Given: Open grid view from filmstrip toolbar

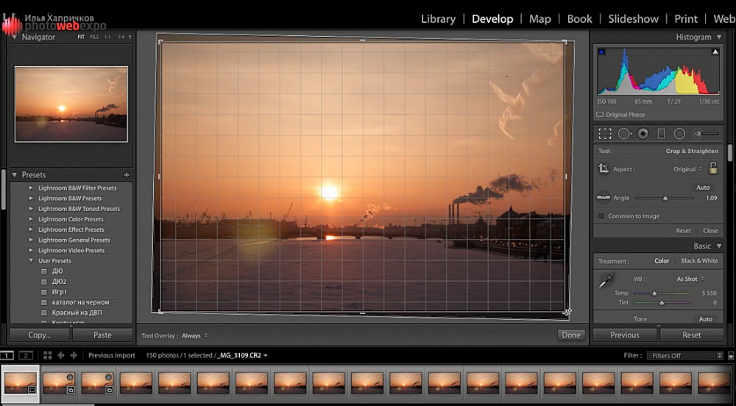Looking at the screenshot, I should tap(48, 355).
